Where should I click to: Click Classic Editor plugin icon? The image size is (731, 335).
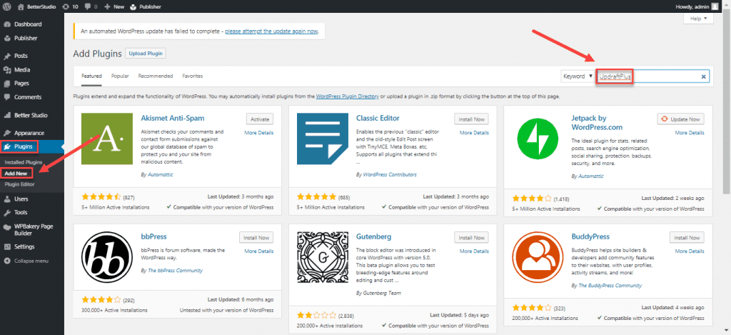[x=322, y=139]
